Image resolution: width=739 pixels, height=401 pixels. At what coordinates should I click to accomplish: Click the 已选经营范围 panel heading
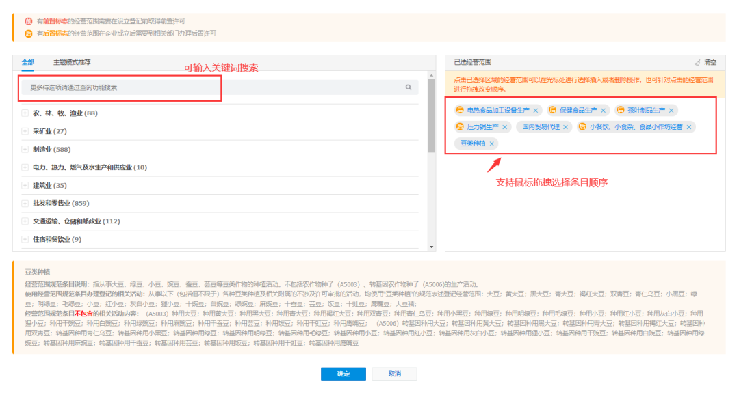[472, 62]
